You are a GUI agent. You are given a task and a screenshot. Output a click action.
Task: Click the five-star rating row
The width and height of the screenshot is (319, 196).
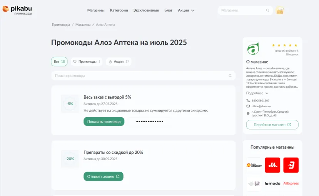point(285,45)
